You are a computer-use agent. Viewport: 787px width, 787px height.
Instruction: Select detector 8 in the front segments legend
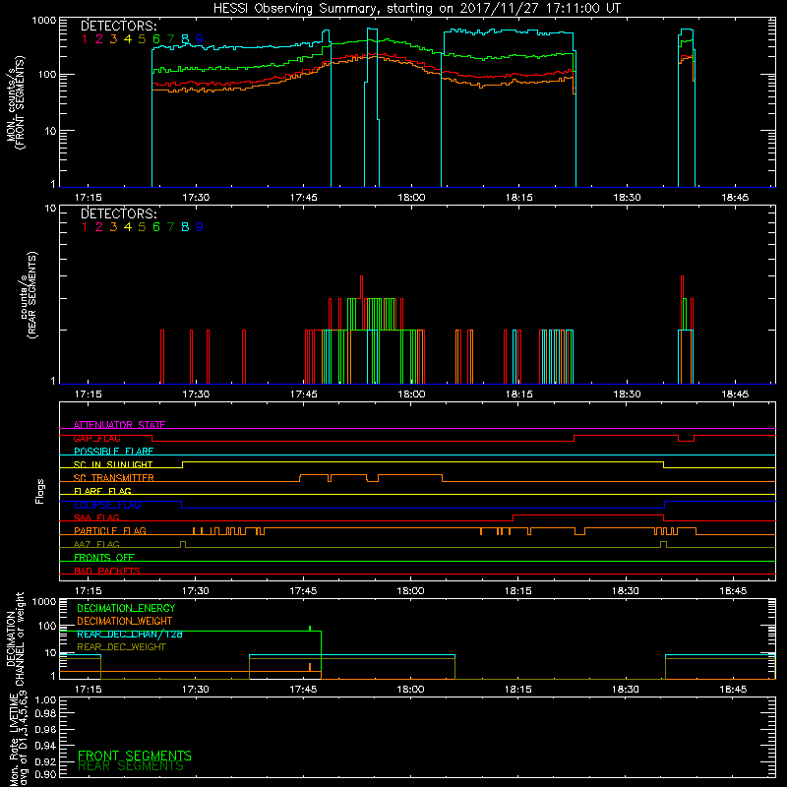(x=185, y=39)
